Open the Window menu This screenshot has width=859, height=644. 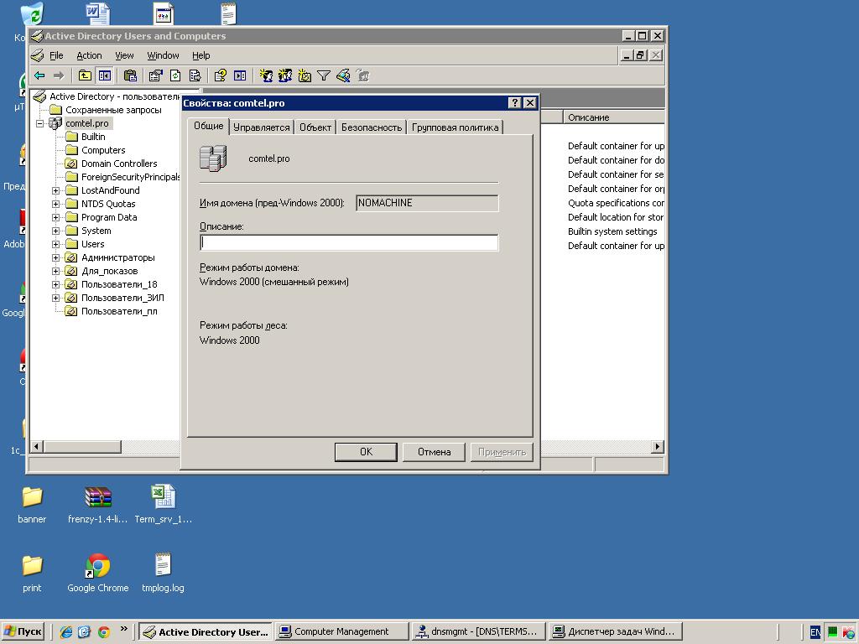click(163, 55)
